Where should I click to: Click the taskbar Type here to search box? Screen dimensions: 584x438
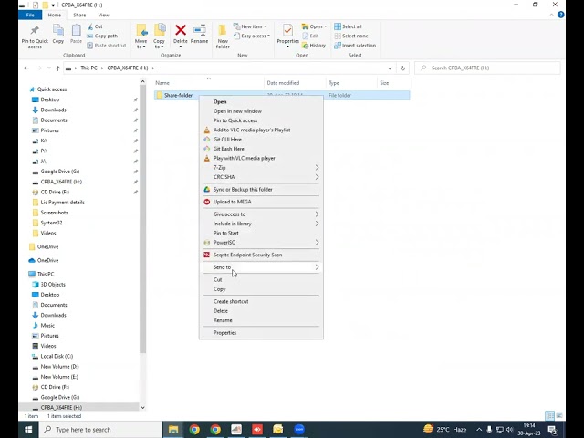click(x=100, y=430)
